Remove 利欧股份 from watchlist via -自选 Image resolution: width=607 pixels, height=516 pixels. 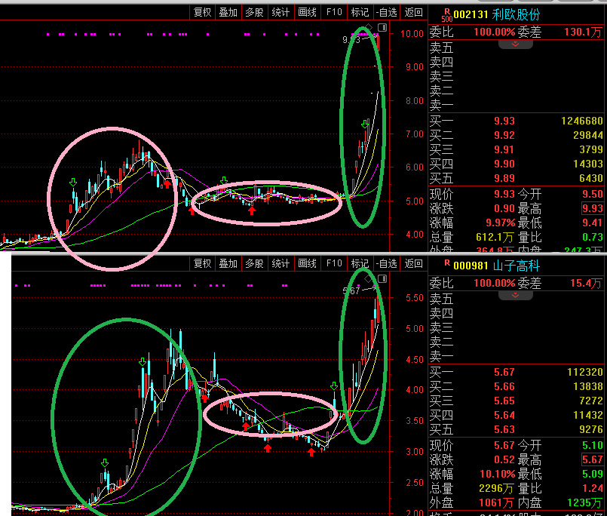coord(387,12)
